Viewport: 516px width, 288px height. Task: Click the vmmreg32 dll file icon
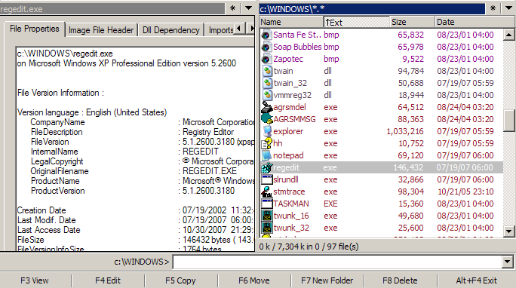coord(267,95)
